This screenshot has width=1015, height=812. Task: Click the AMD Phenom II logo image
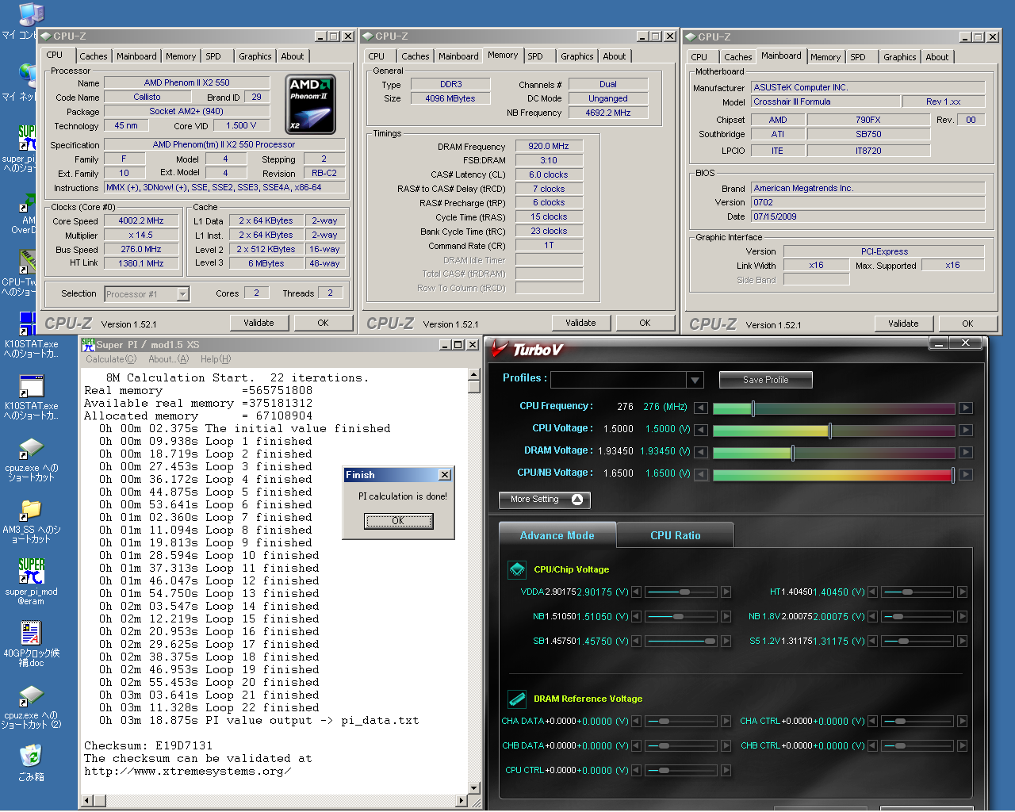[311, 104]
